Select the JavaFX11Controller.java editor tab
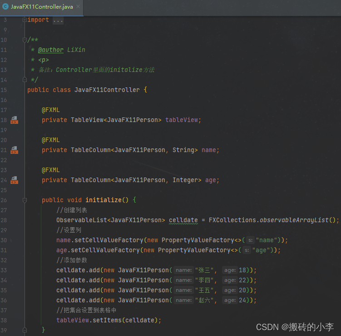 (41, 7)
